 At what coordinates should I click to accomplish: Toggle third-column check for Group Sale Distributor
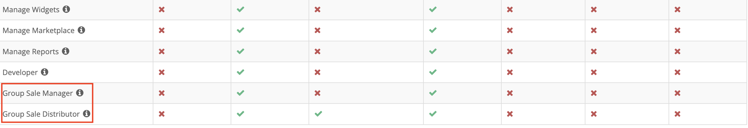click(318, 114)
